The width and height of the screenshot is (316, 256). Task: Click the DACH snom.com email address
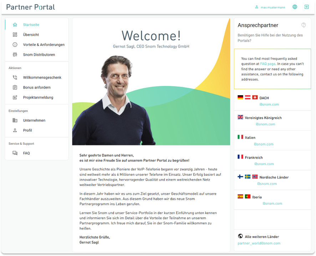[x=269, y=105]
